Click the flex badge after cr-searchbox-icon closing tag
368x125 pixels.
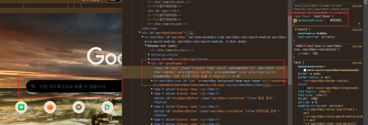click(267, 85)
